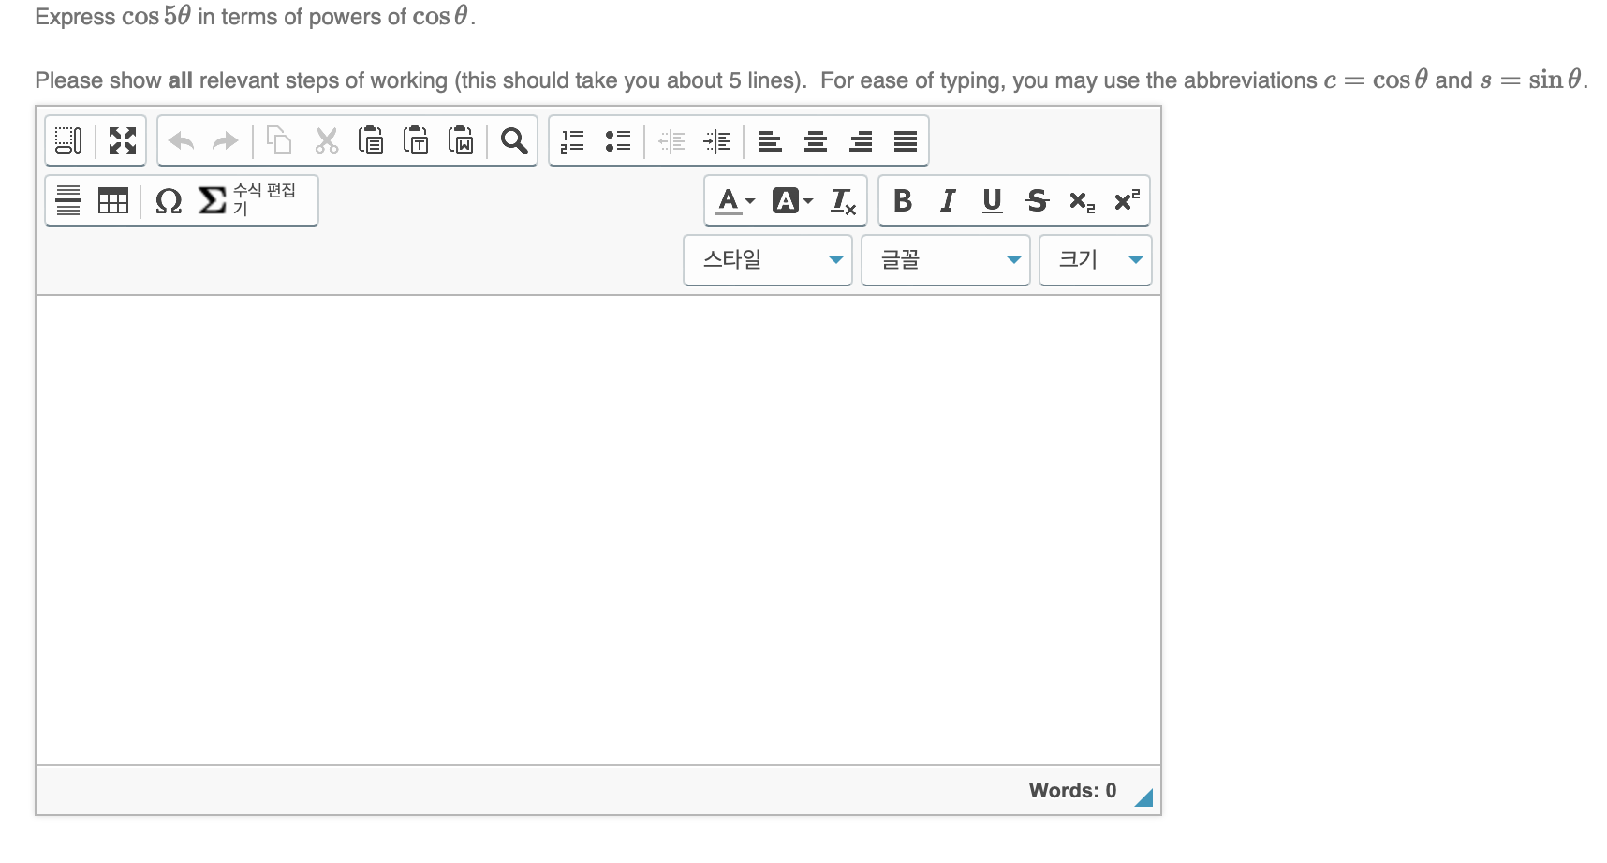The width and height of the screenshot is (1607, 863).
Task: Click the horizontal lines icon beside Table
Action: [68, 200]
